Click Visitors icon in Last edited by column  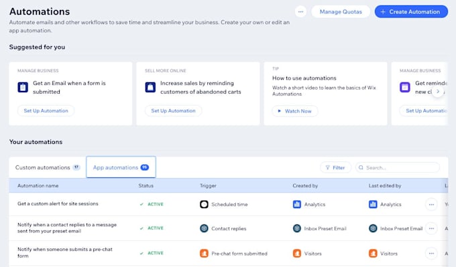click(x=373, y=254)
